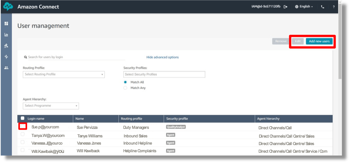Viewport: 350px width, 163px height.
Task: Click the help question mark icon
Action: click(x=333, y=7)
